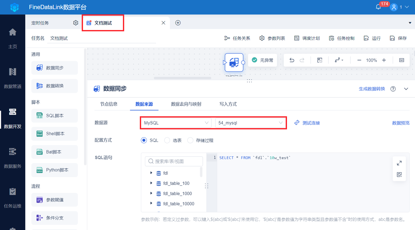Zoom out the canvas with minus
415x230 pixels.
pyautogui.click(x=359, y=60)
